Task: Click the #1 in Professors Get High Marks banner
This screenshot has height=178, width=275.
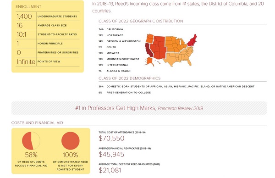Action: tap(139, 108)
